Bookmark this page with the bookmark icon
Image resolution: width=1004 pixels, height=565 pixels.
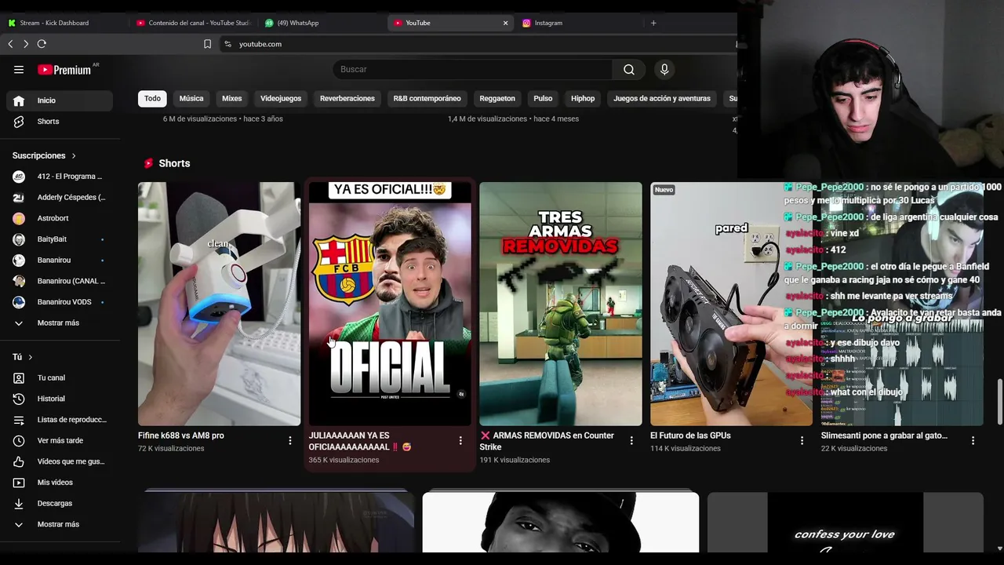pos(207,44)
